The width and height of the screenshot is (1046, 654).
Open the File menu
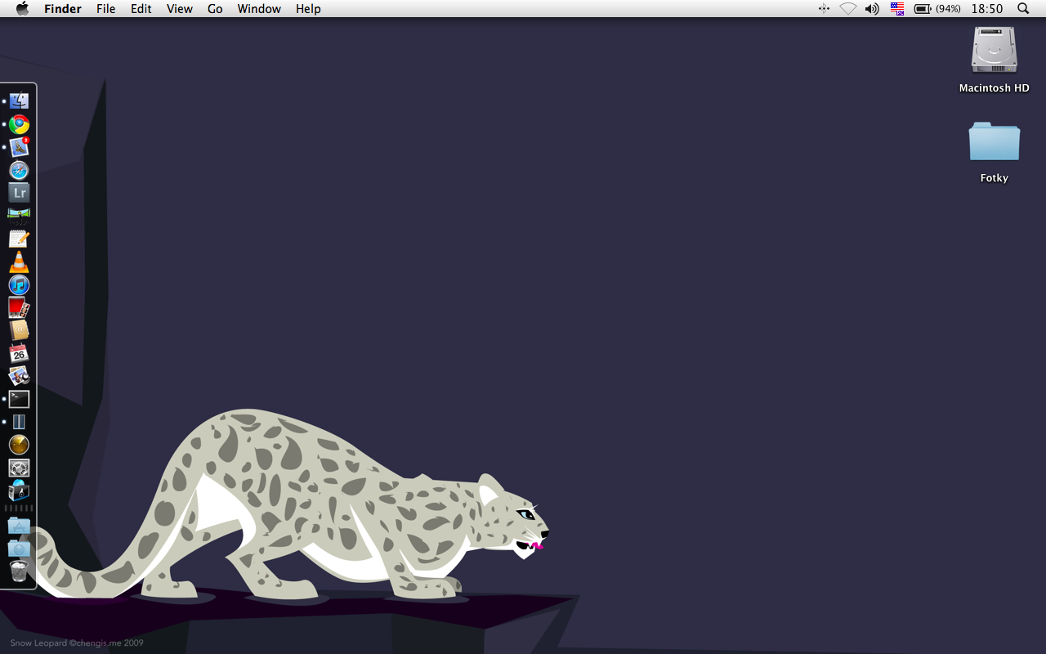coord(105,8)
